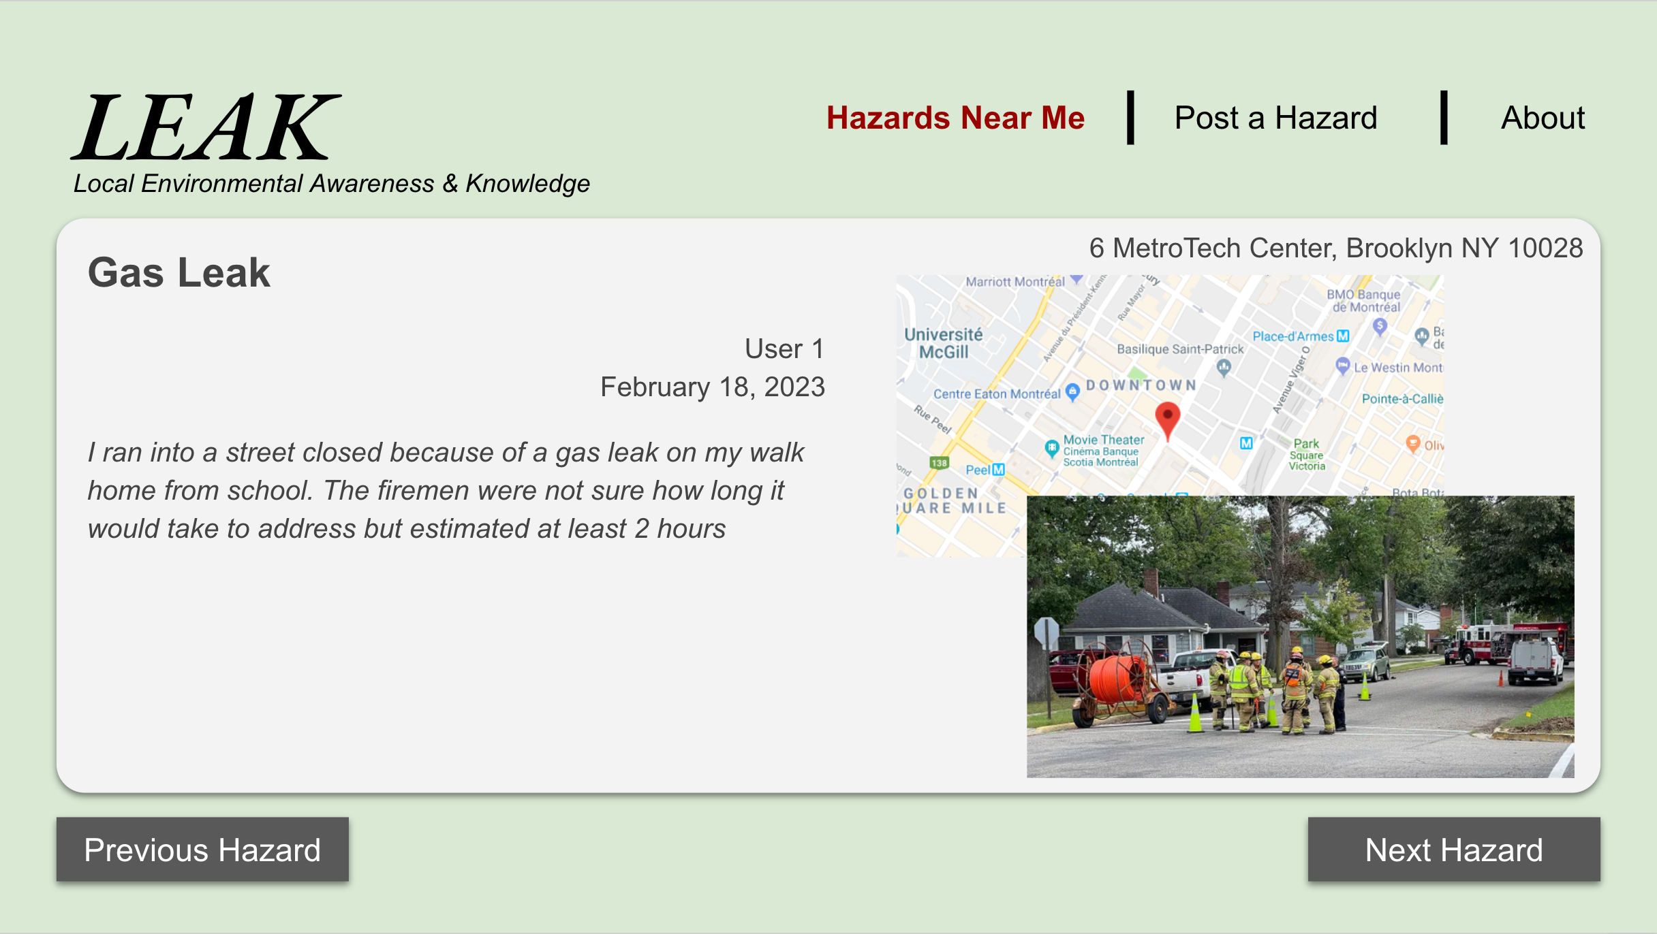Viewport: 1657px width, 934px height.
Task: Click the Gas Leak hazard heading
Action: [x=179, y=273]
